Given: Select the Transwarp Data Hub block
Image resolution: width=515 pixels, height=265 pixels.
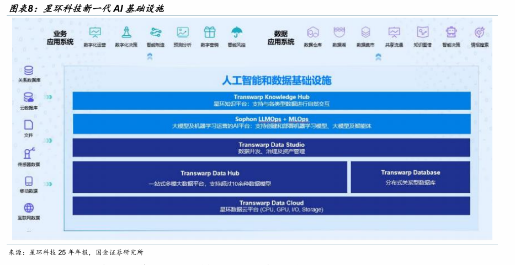Looking at the screenshot, I should point(210,177).
